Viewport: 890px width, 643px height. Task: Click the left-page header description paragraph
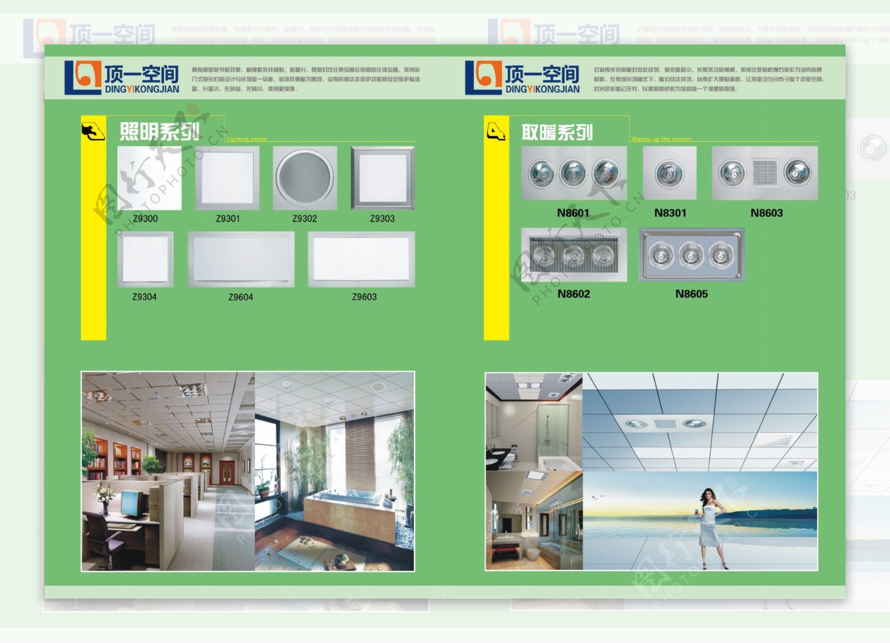(x=306, y=79)
